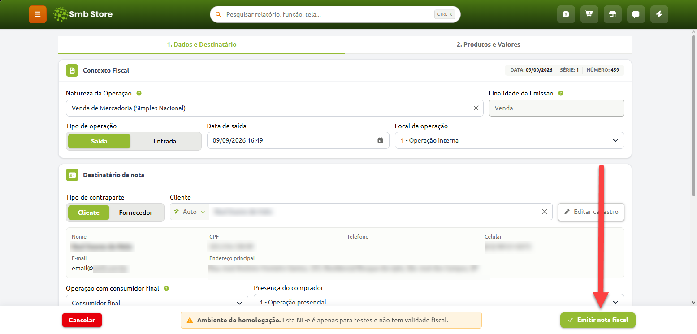Screen dimensions: 697x334
Task: Focus the search bar for reports and functions
Action: (x=335, y=14)
